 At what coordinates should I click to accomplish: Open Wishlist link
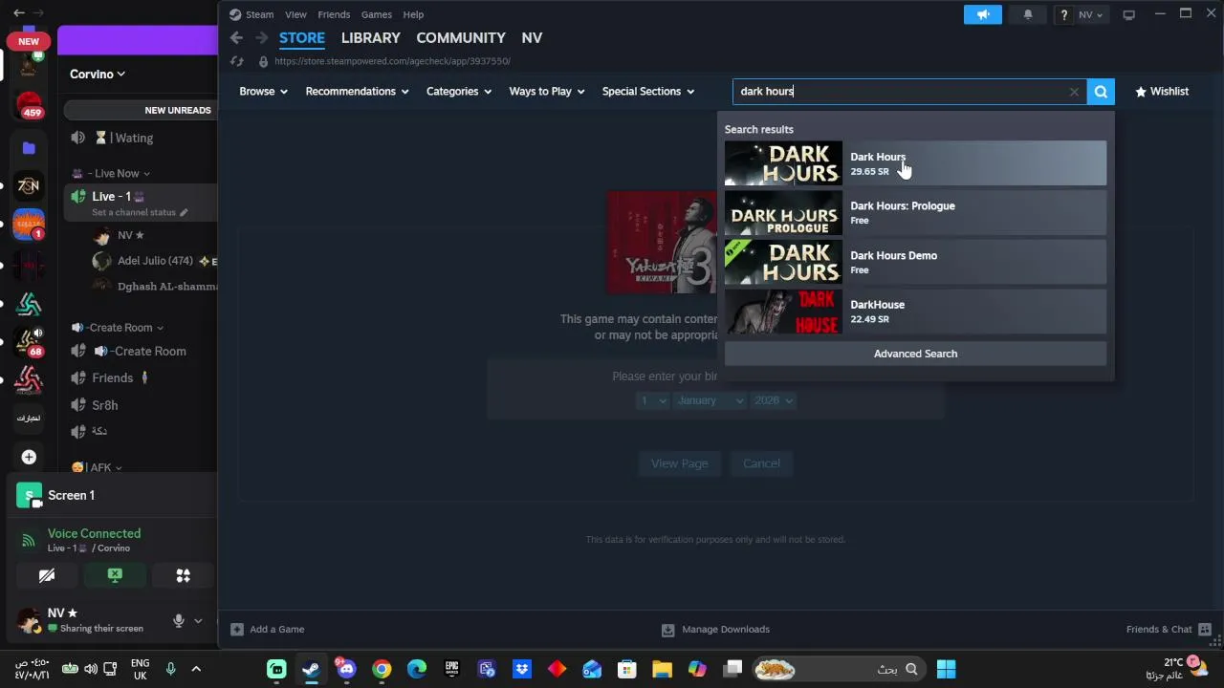pos(1162,92)
